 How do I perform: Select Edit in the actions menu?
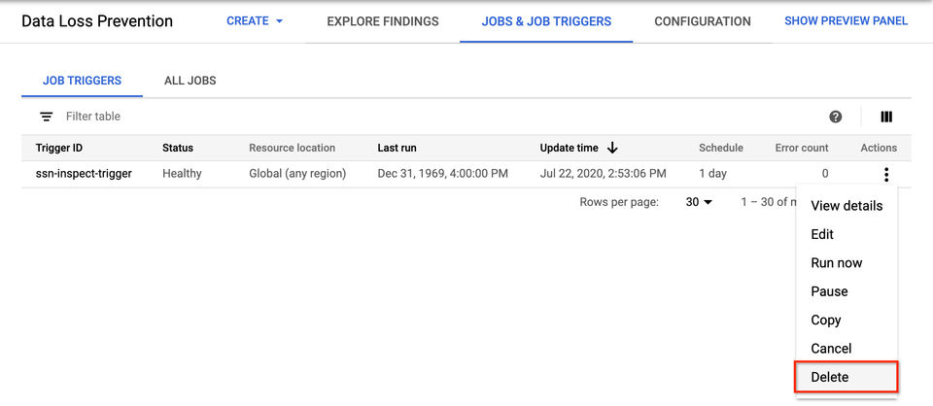click(x=822, y=234)
